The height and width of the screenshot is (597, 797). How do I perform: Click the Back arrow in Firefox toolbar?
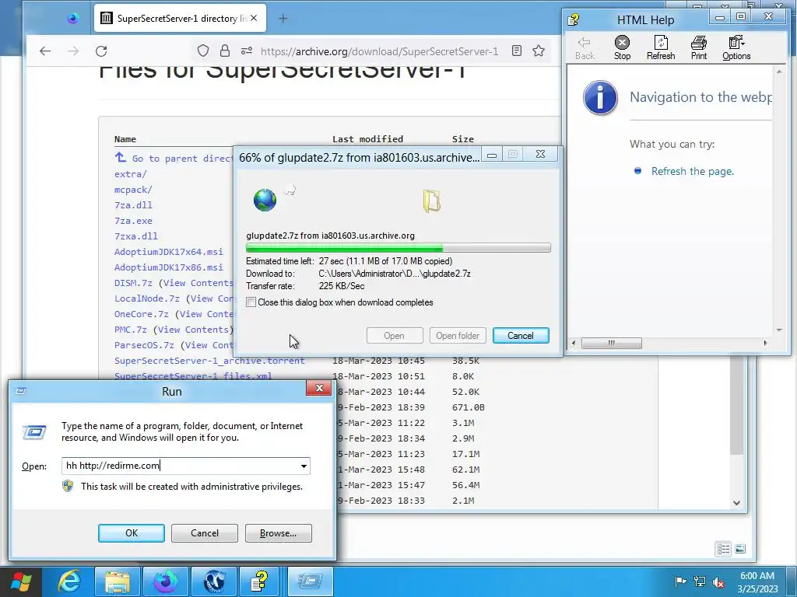(45, 51)
